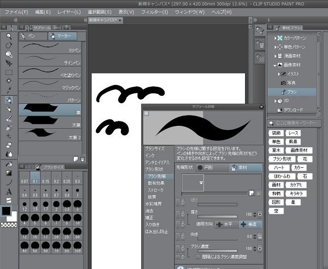Click the material keyword search field
Image resolution: width=328 pixels, height=269 pixels.
tap(296, 123)
